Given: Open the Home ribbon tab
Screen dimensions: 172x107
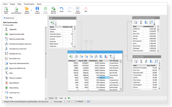Looking at the screenshot, I should (5, 4).
